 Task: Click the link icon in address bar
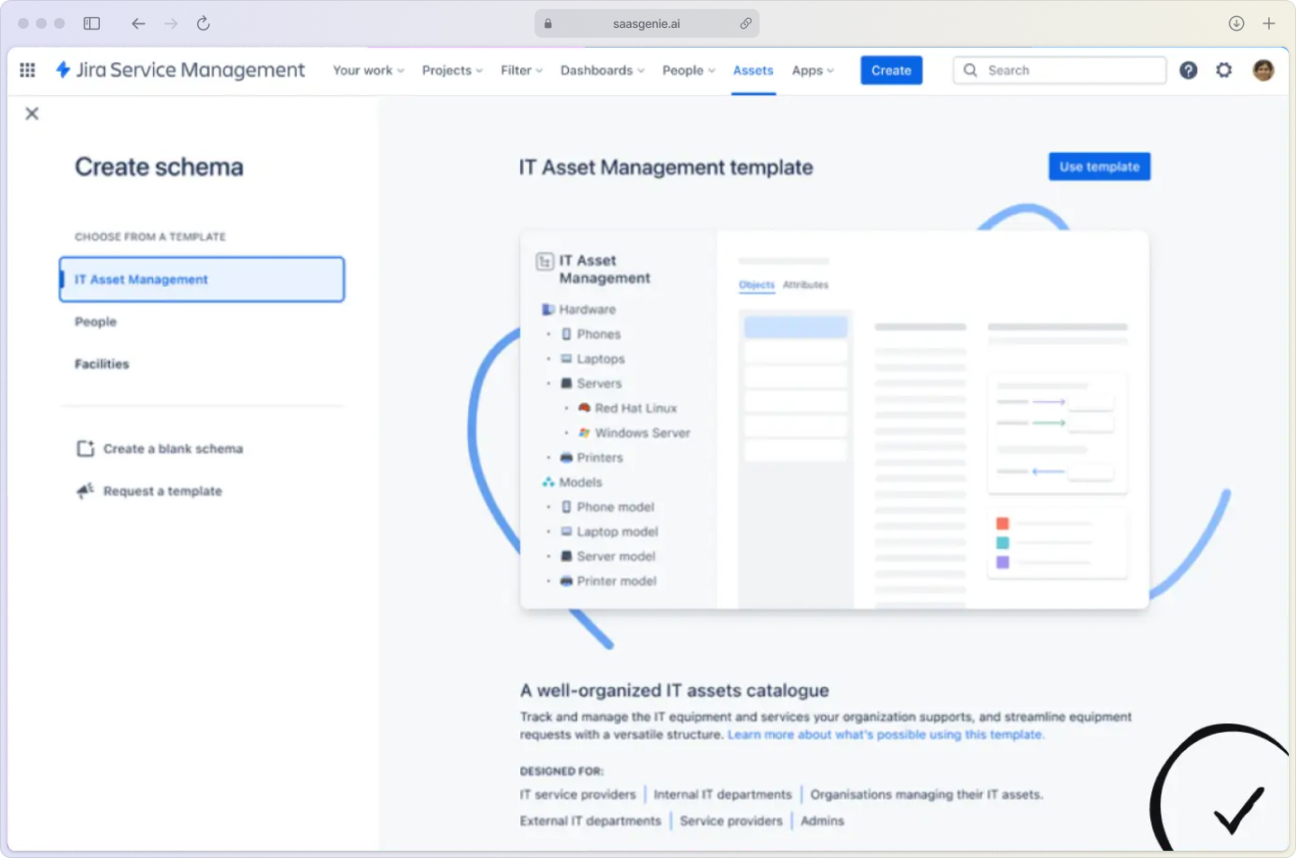(746, 23)
